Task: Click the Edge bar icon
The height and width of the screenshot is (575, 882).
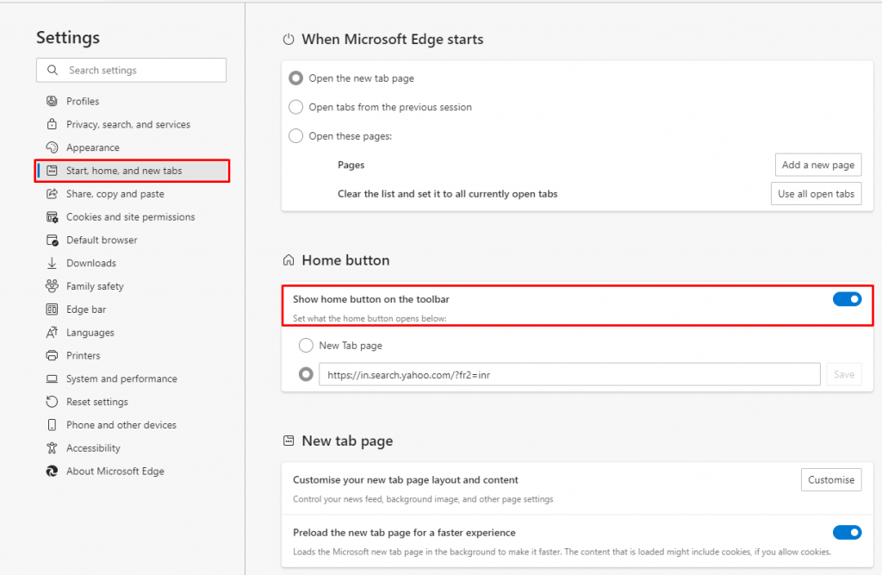Action: coord(52,309)
